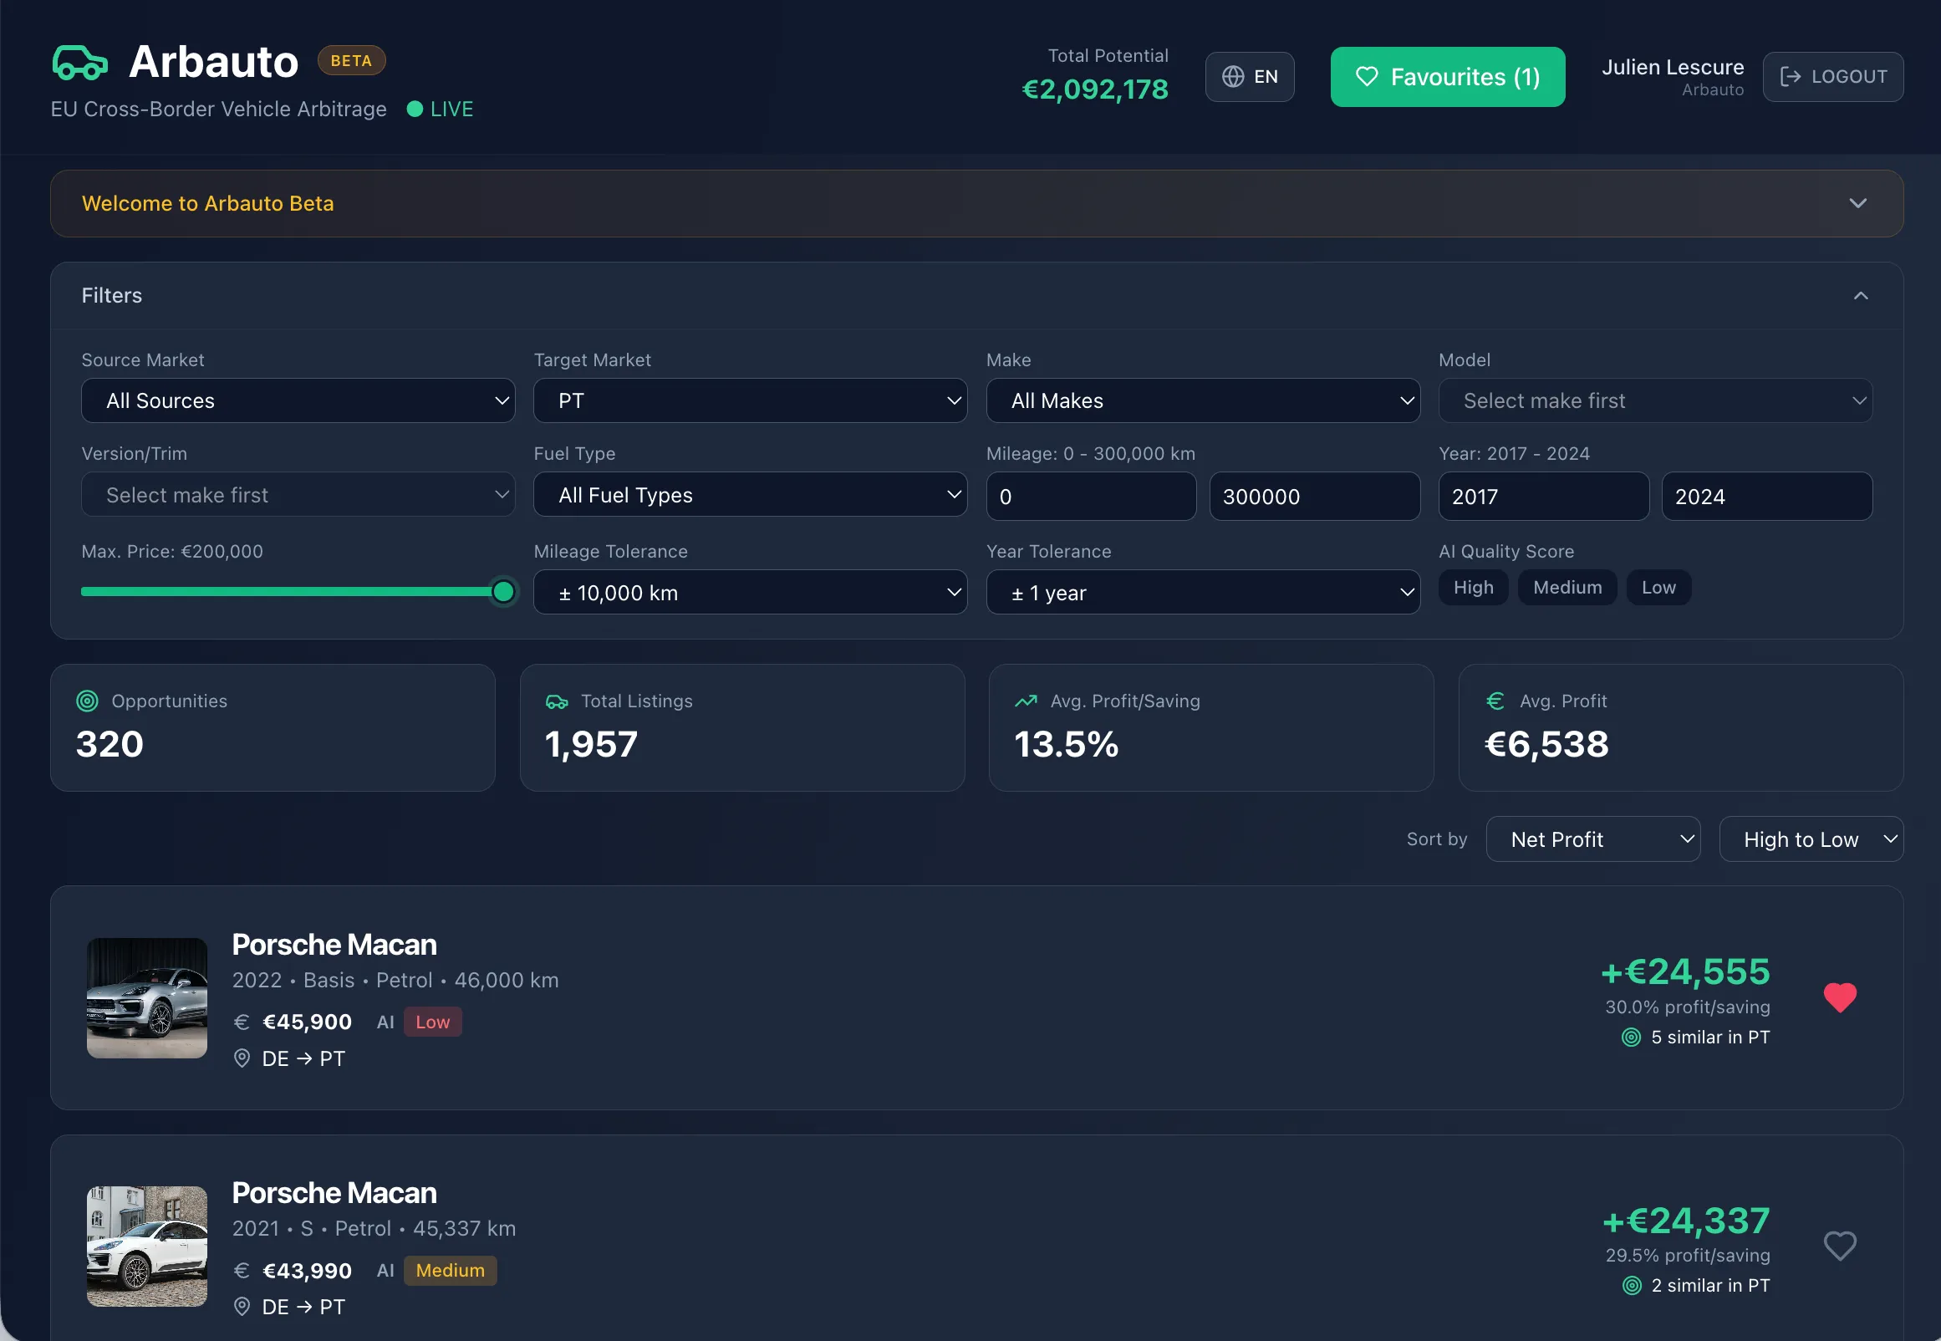This screenshot has height=1341, width=1941.
Task: Open the white Porsche Macan thumbnail
Action: (147, 1245)
